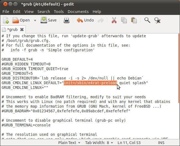
Task: Open the Search menu
Action: [x=44, y=12]
